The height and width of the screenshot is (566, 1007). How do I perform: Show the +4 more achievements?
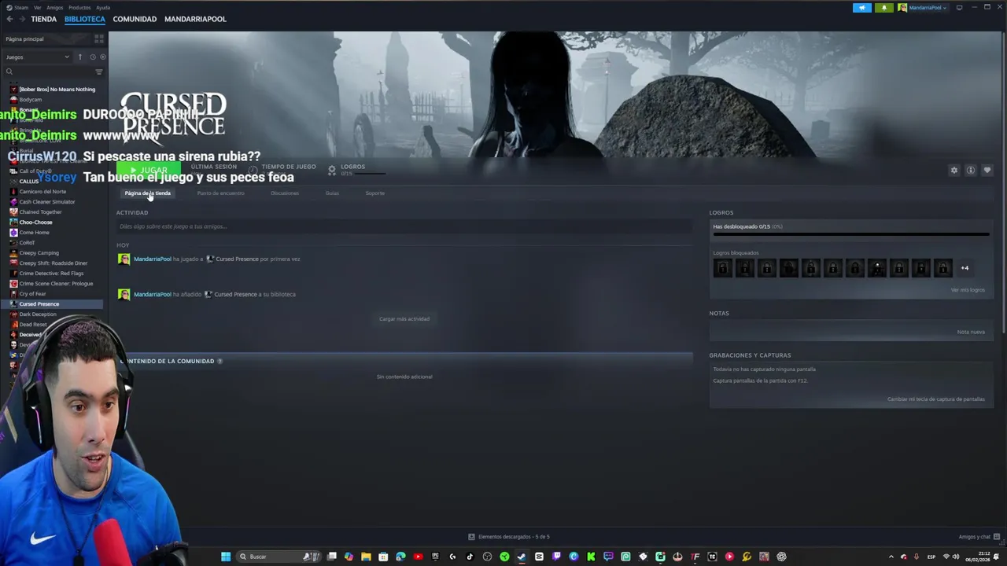pos(965,268)
